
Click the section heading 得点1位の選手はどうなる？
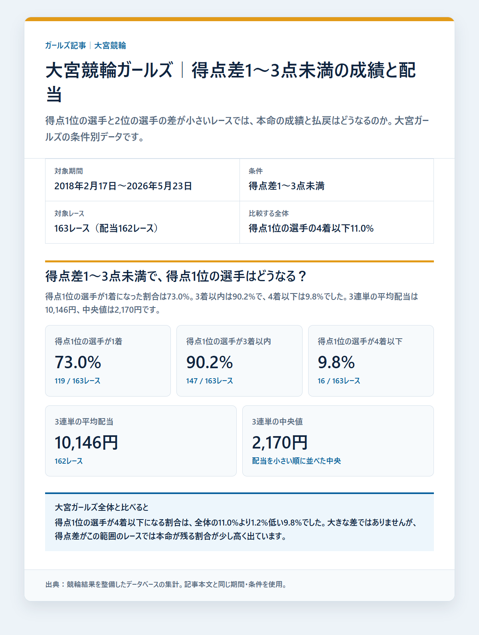[176, 276]
